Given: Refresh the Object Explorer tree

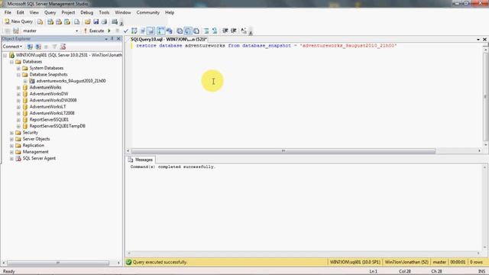Looking at the screenshot, I should 63,47.
